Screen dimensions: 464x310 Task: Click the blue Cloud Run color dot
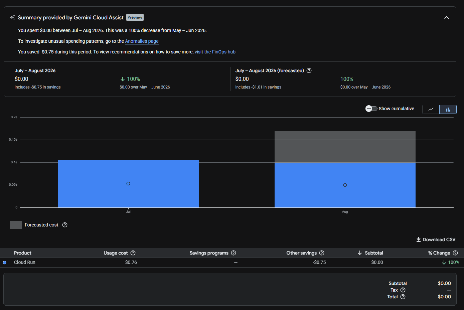(x=5, y=263)
